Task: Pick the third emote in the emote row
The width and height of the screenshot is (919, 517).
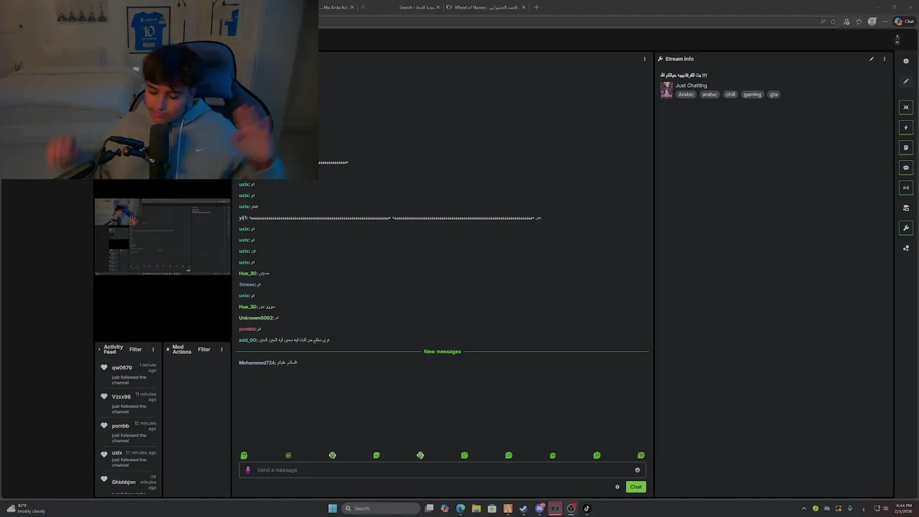Action: [x=332, y=455]
